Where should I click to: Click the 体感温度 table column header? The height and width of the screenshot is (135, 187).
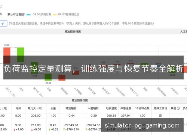click(126, 108)
